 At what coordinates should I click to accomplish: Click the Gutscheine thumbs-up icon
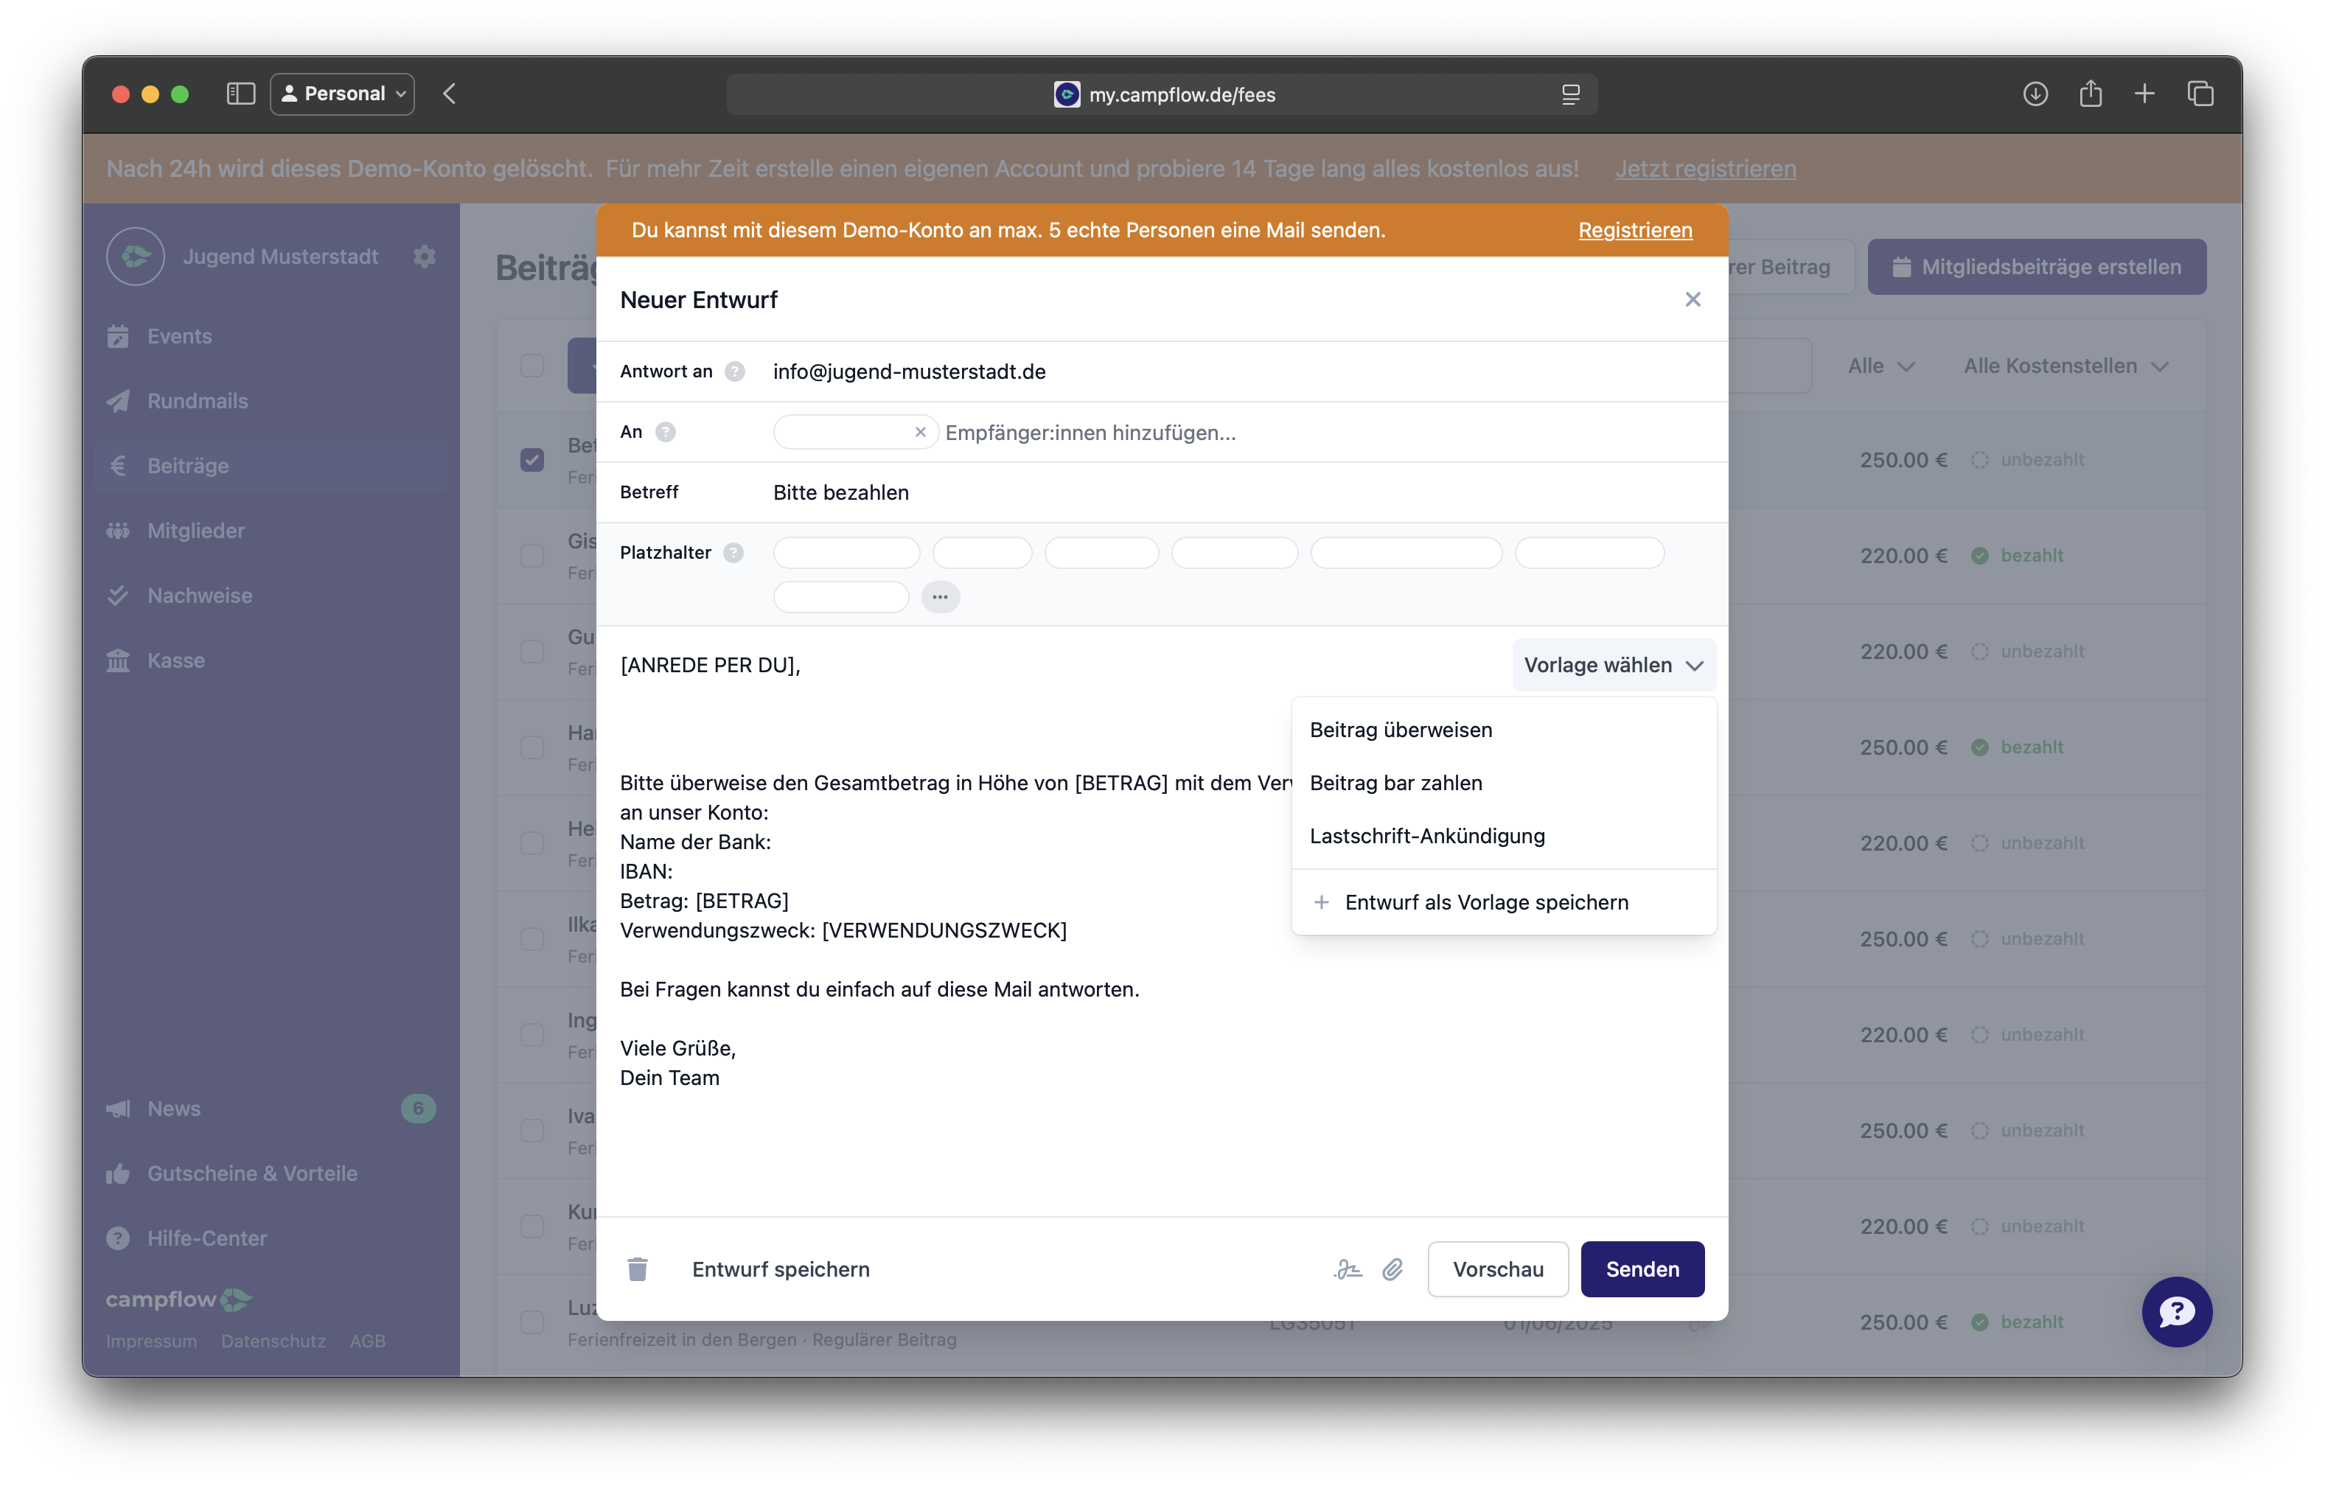pyautogui.click(x=118, y=1173)
